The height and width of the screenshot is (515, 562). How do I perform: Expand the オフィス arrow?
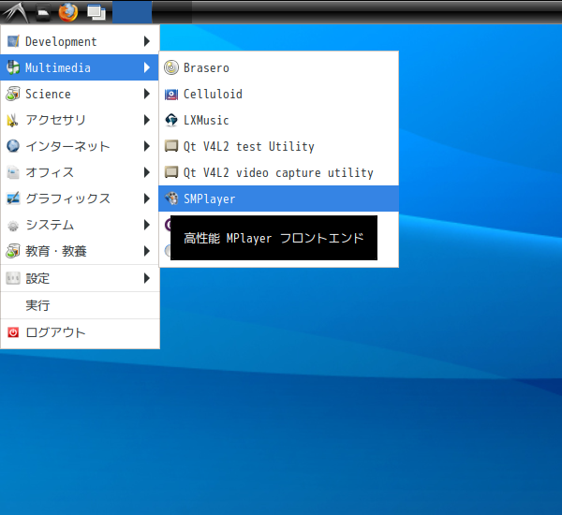147,172
